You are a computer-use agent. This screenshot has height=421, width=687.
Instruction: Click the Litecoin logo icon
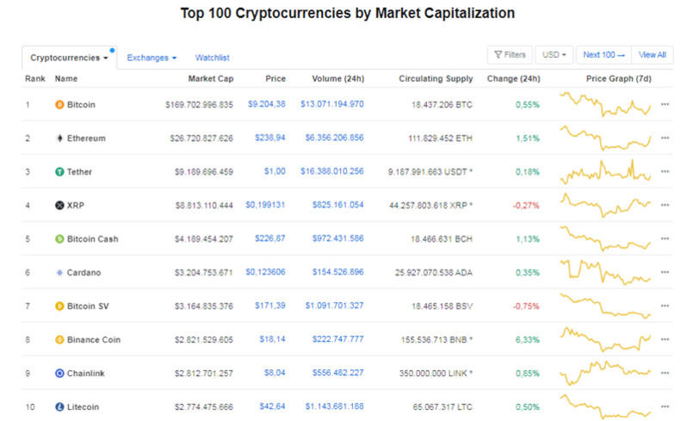click(59, 406)
